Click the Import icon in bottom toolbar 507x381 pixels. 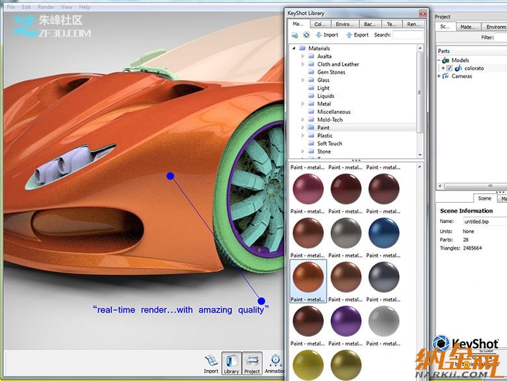[211, 364]
